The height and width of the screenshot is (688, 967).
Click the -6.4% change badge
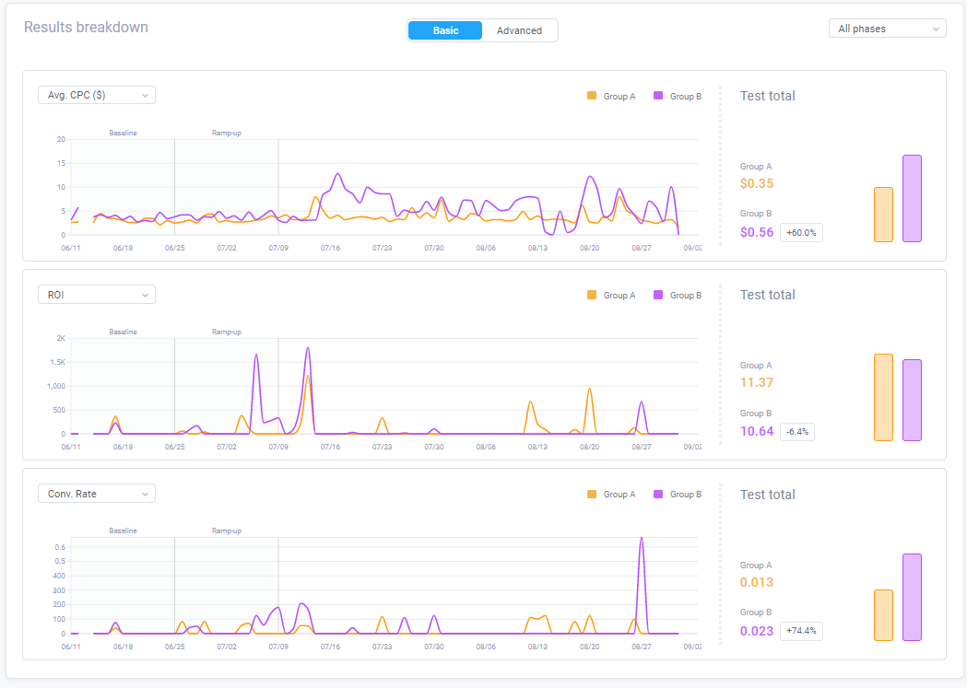796,431
